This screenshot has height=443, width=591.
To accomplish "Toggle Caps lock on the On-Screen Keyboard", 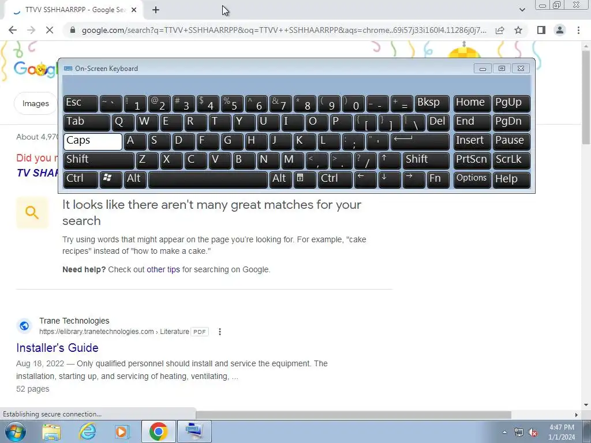I will 93,141.
